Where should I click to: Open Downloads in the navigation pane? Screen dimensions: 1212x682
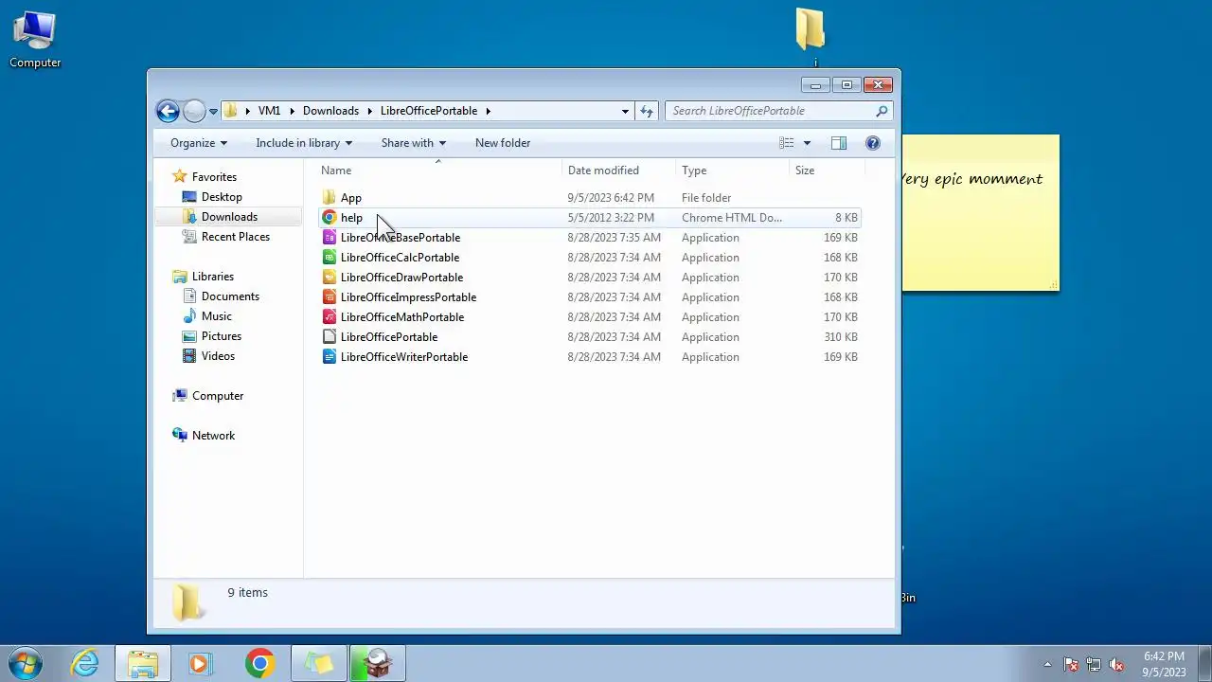[x=229, y=217]
